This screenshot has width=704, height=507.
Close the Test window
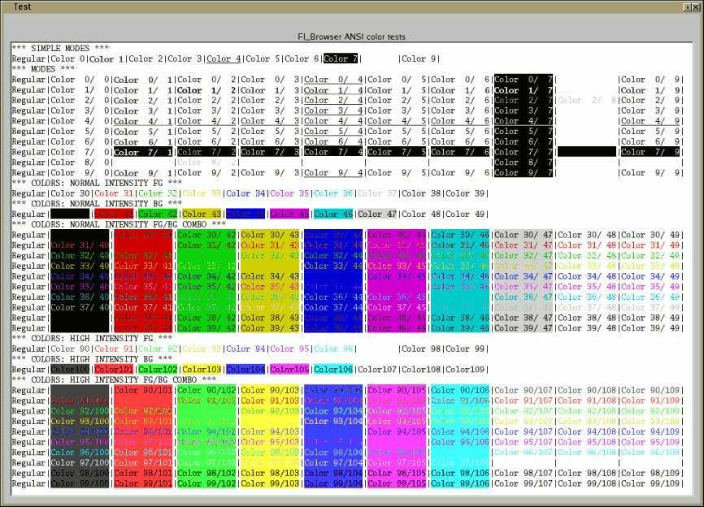tap(695, 6)
